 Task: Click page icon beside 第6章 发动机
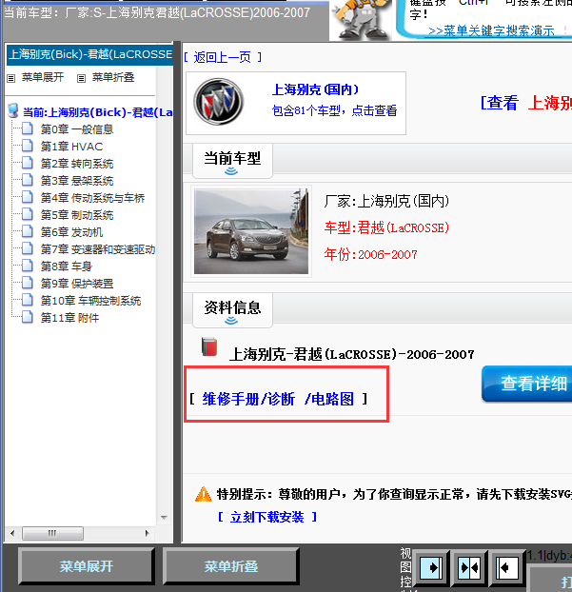click(x=28, y=231)
